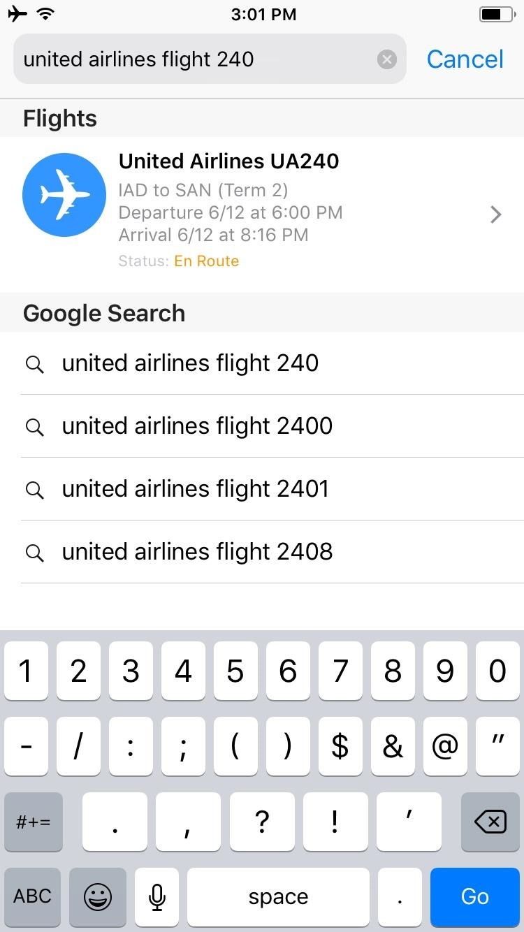
Task: Expand United Airlines UA240 flight details chevron
Action: [496, 214]
